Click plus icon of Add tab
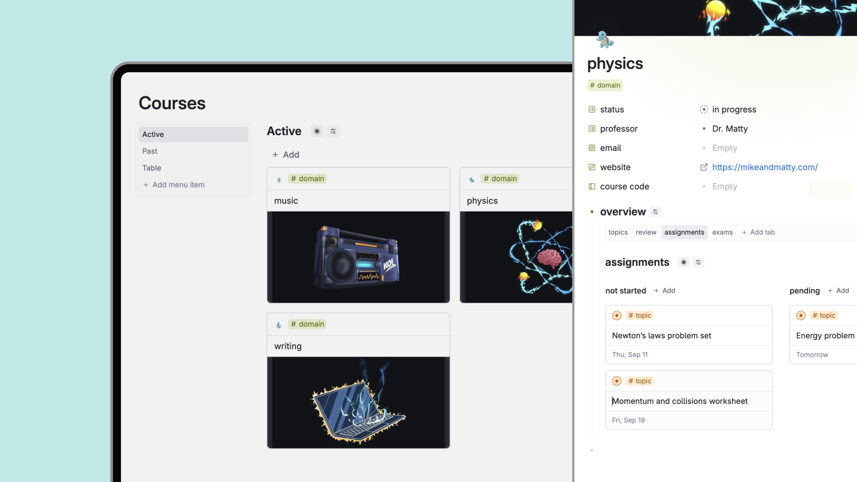857x482 pixels. click(x=744, y=232)
